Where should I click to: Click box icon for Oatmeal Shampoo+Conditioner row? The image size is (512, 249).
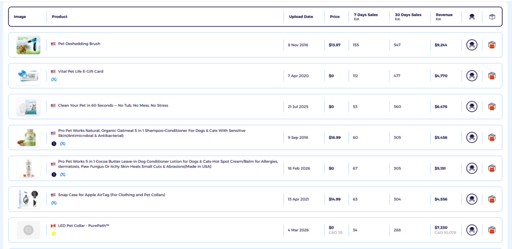(x=492, y=137)
